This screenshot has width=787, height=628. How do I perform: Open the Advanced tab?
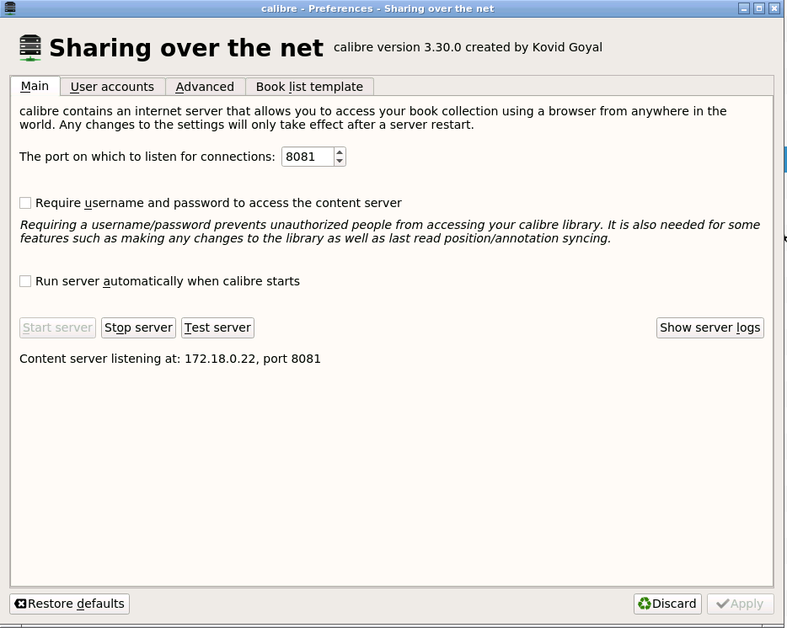click(205, 87)
